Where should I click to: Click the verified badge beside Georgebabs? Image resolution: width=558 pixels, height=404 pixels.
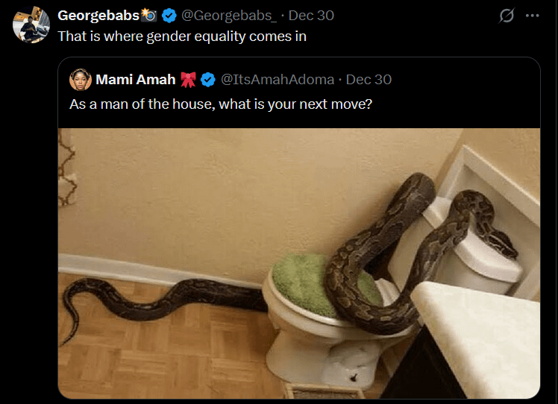click(x=170, y=16)
